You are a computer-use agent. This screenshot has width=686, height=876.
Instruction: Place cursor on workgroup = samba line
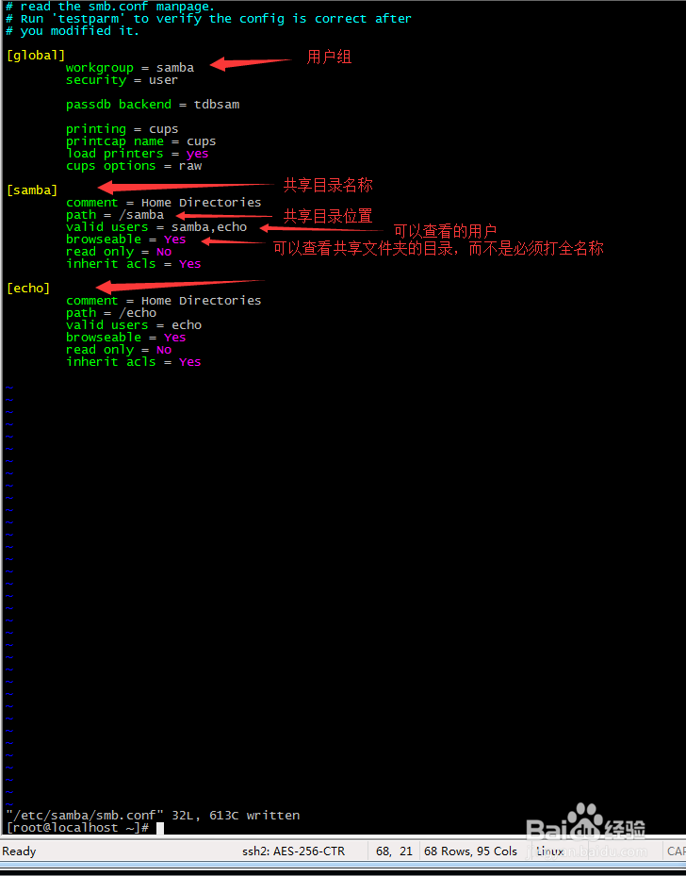coord(129,68)
